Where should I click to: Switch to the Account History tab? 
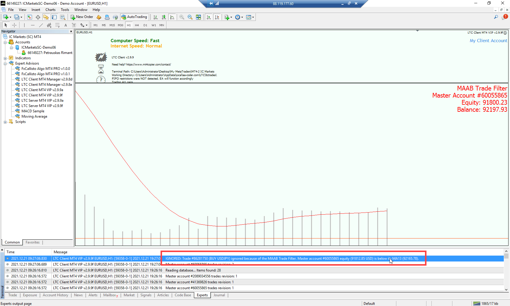tap(55, 295)
